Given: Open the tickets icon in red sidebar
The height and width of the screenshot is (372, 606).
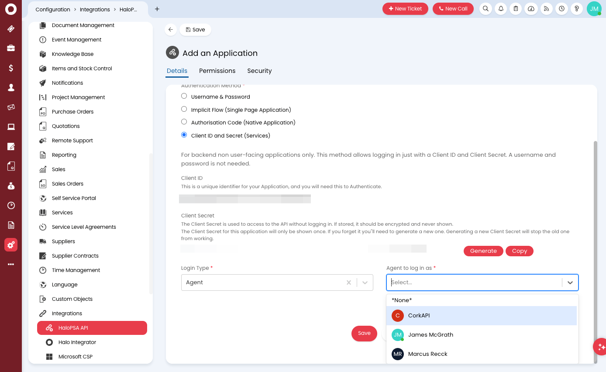Looking at the screenshot, I should pos(11,29).
